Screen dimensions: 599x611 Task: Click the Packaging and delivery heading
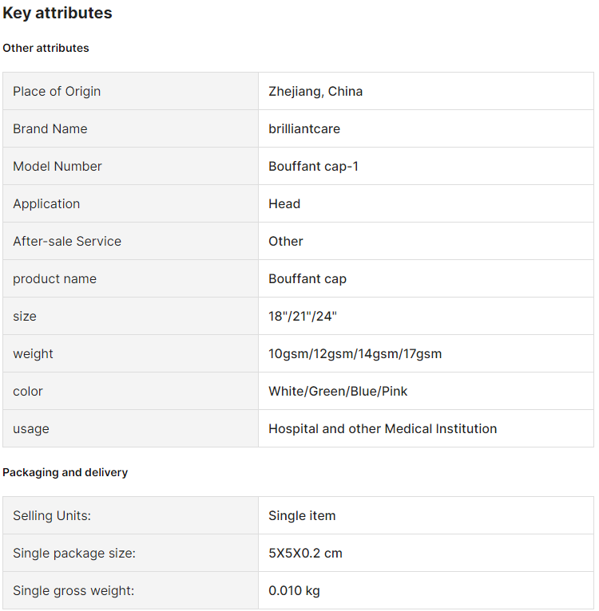point(65,472)
